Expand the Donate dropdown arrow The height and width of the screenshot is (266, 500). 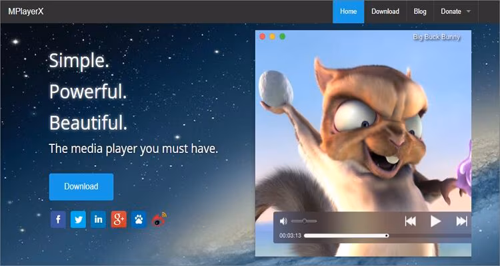[x=469, y=11]
